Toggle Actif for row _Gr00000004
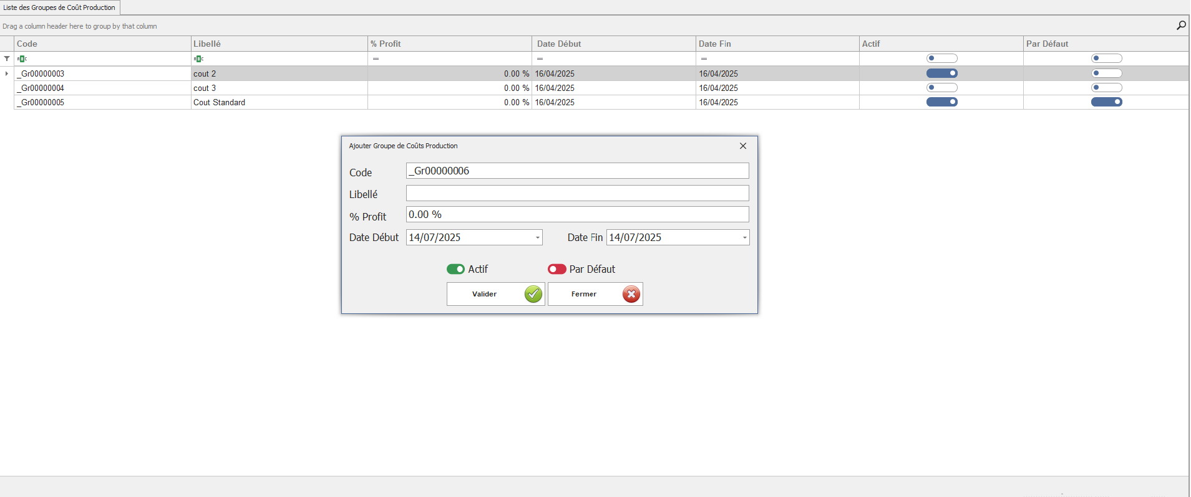This screenshot has width=1191, height=497. (941, 88)
